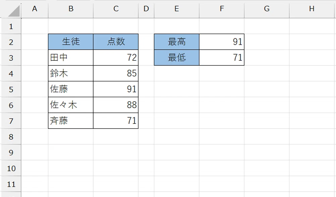Select column H header
Image resolution: width=336 pixels, height=197 pixels.
point(312,9)
